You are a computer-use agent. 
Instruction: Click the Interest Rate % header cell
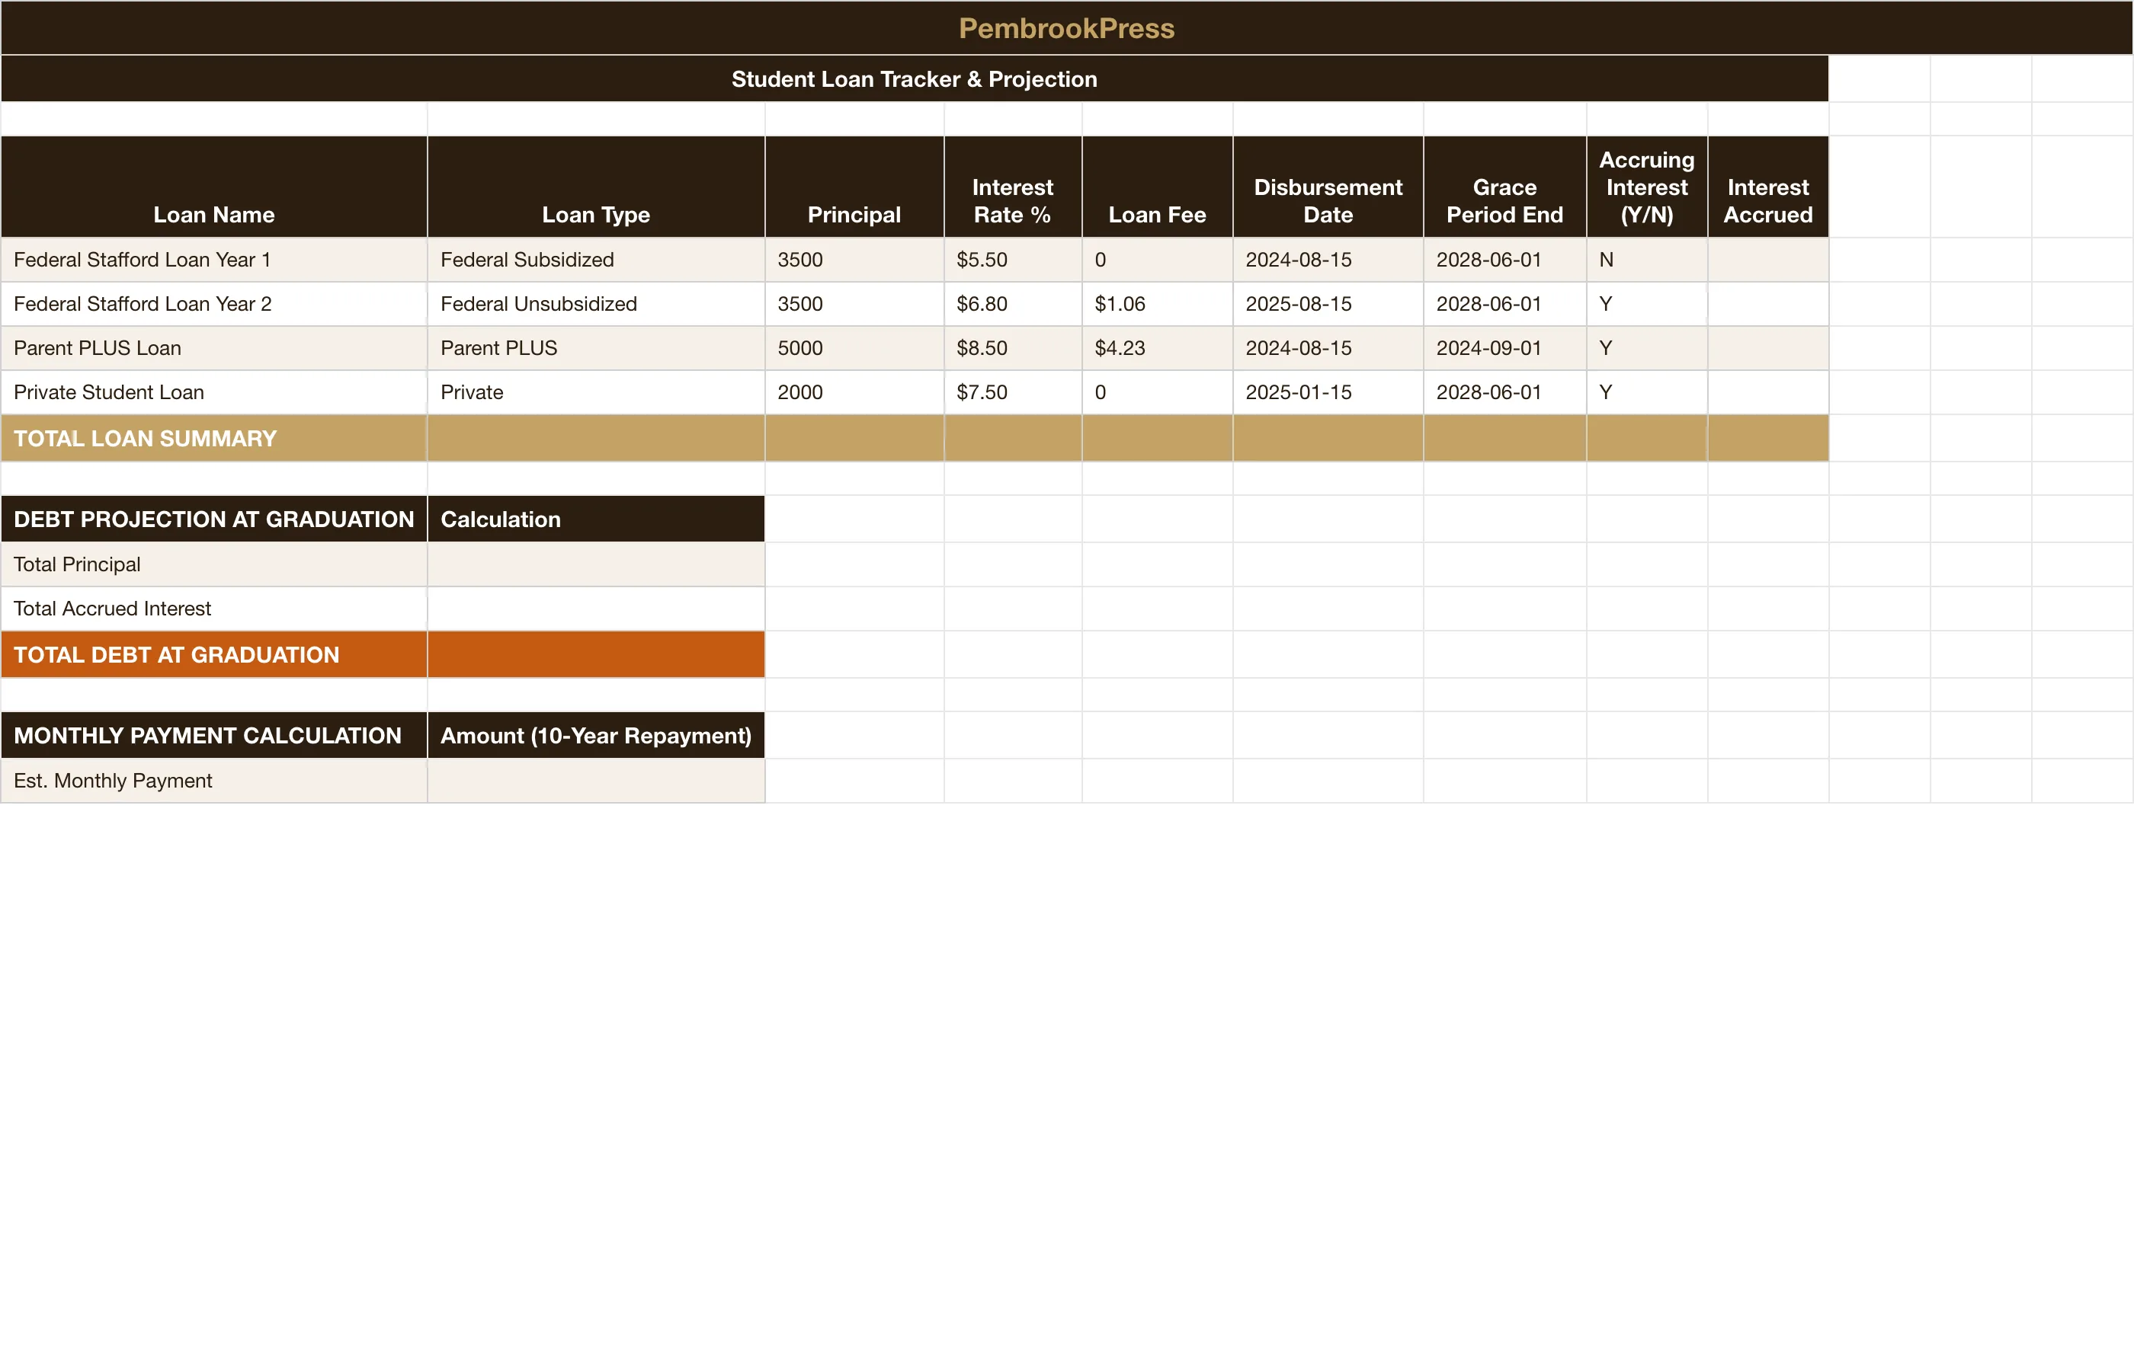1013,187
